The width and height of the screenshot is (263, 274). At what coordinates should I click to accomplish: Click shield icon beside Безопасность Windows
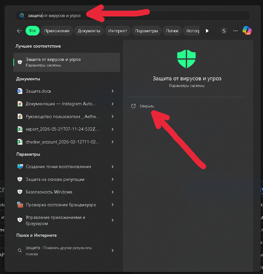(20, 192)
